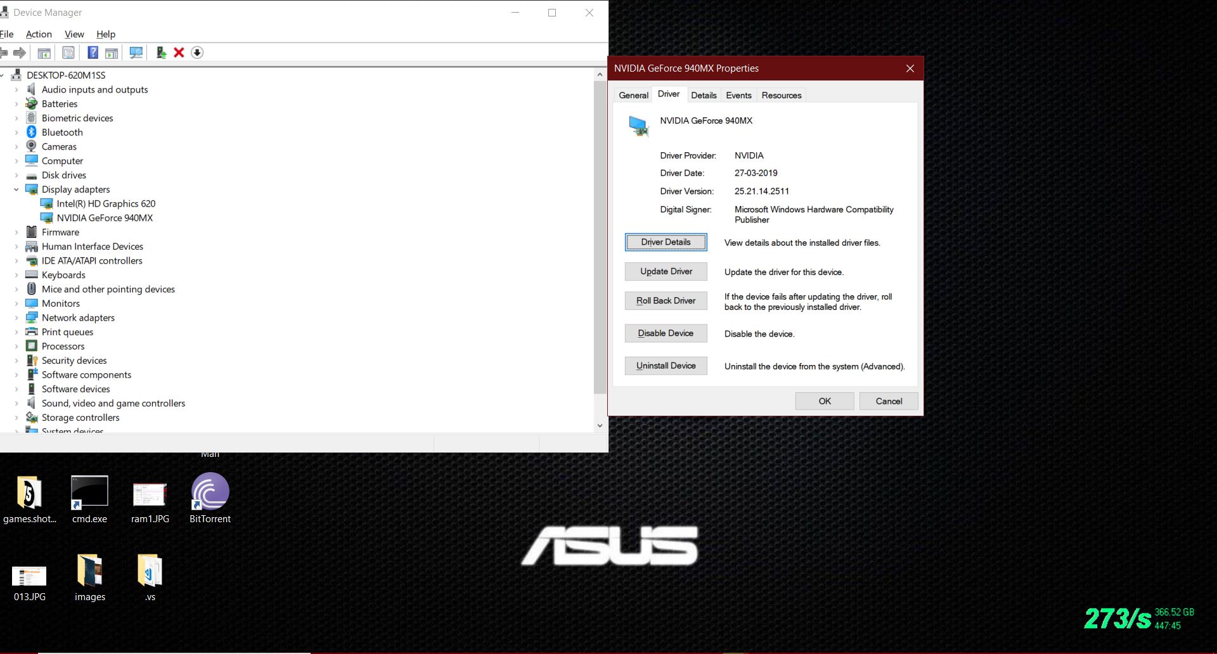Click the IDE ATA/ATAPI controllers icon
Viewport: 1217px width, 654px height.
(32, 260)
